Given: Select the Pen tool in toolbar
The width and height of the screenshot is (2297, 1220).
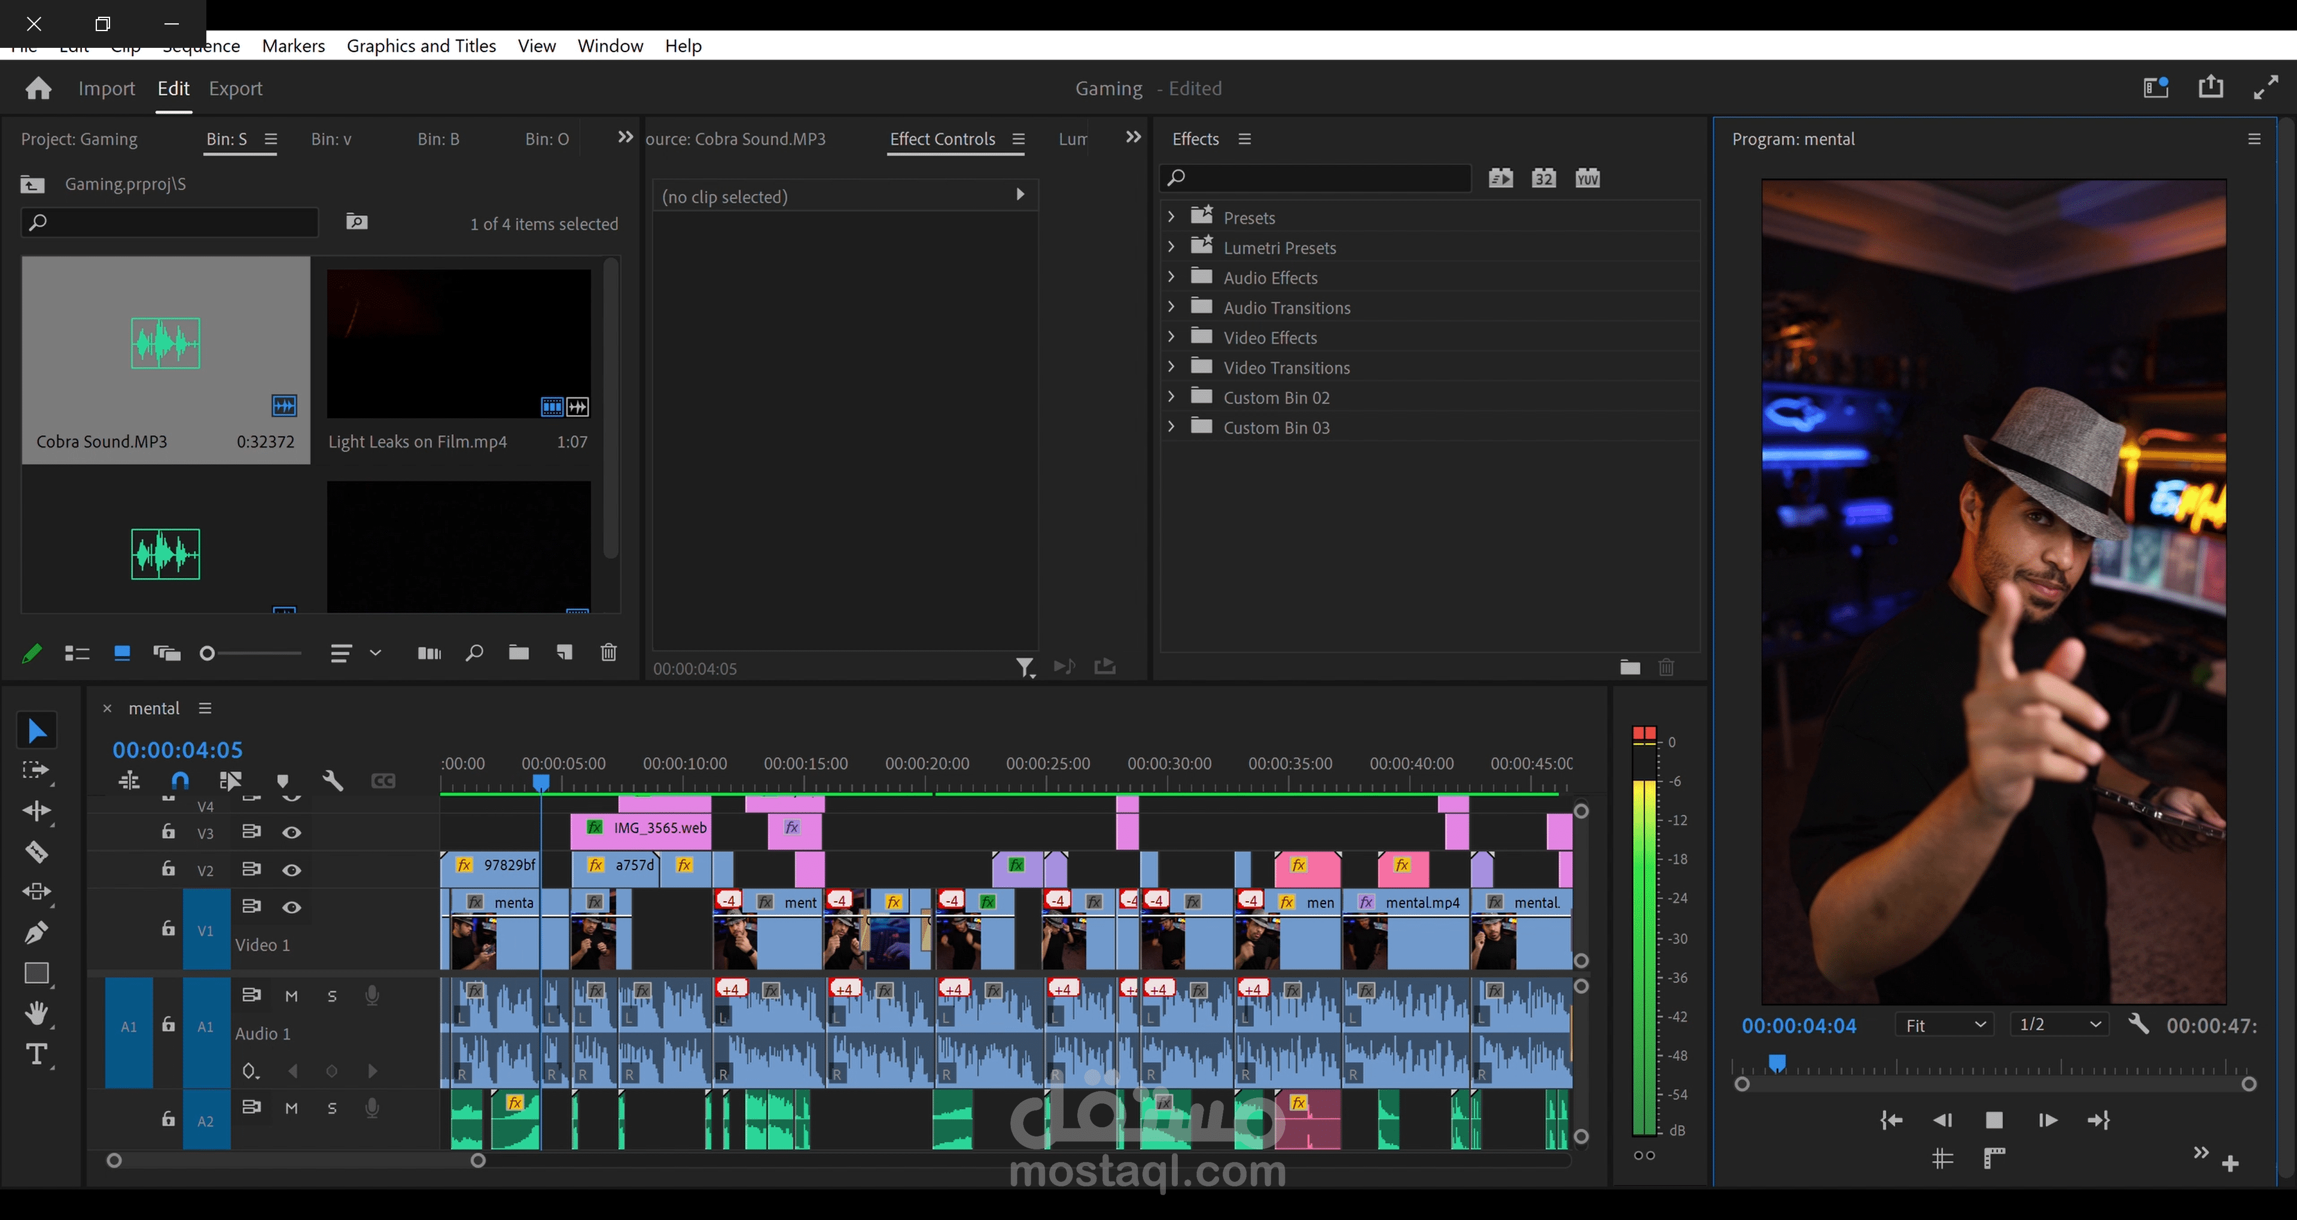Looking at the screenshot, I should click(x=36, y=933).
